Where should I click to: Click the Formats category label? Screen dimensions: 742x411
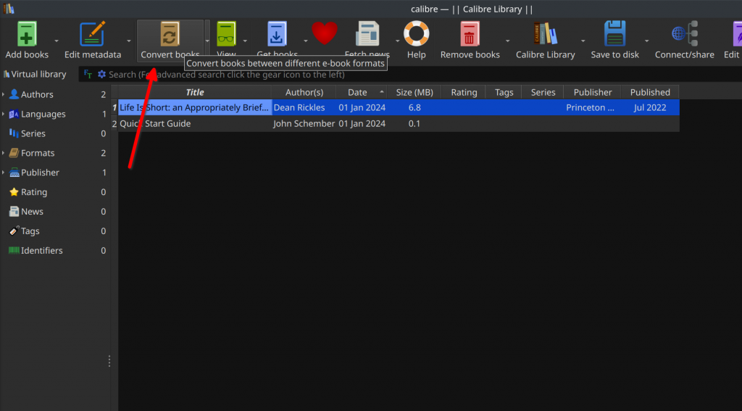tap(38, 153)
